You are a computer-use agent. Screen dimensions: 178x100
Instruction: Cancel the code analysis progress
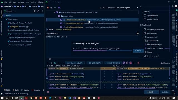click(x=138, y=51)
